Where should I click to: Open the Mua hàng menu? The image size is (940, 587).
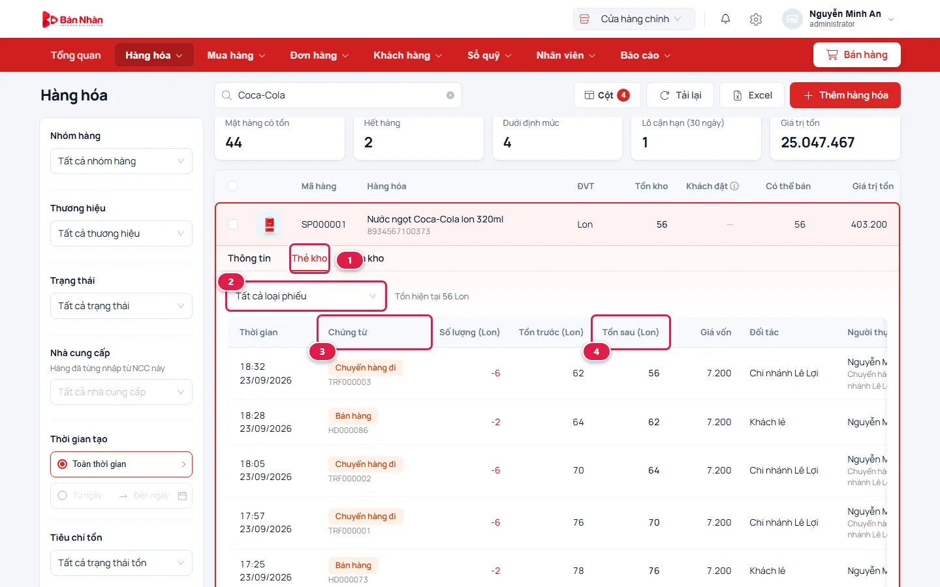236,55
